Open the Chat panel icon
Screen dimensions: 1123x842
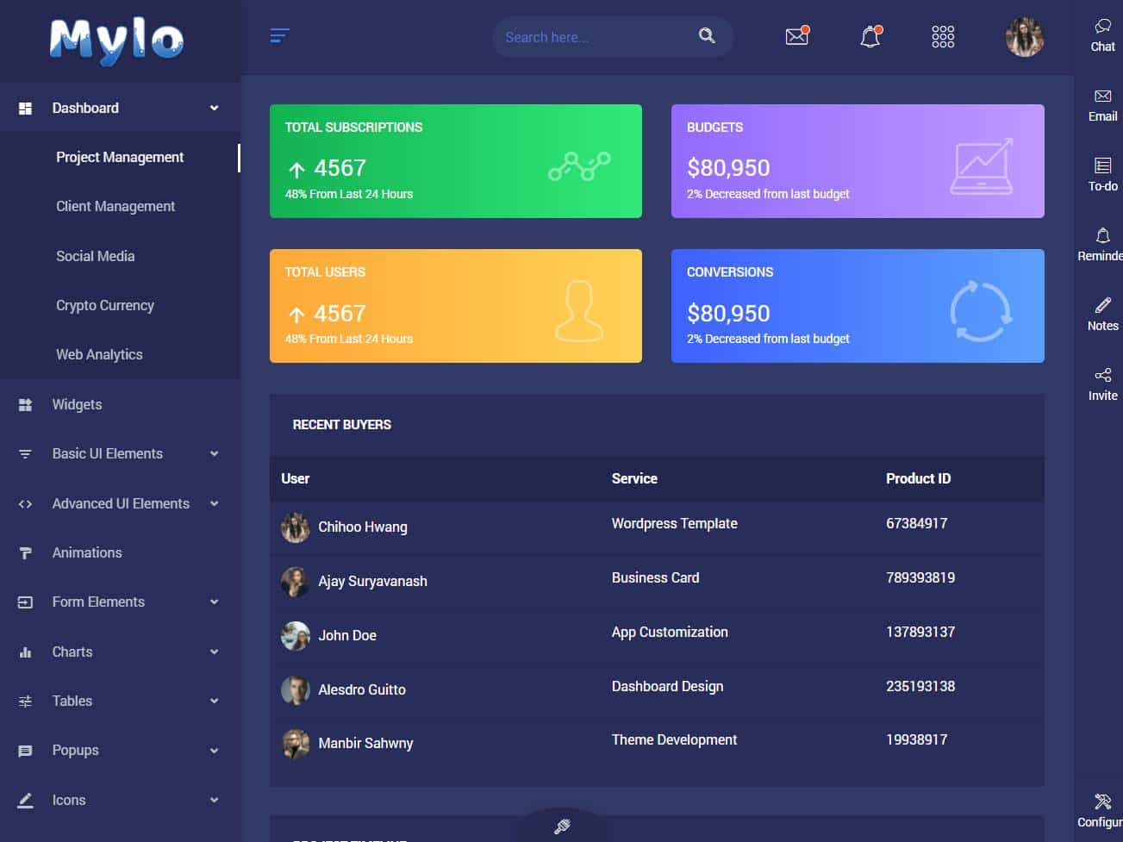tap(1101, 34)
